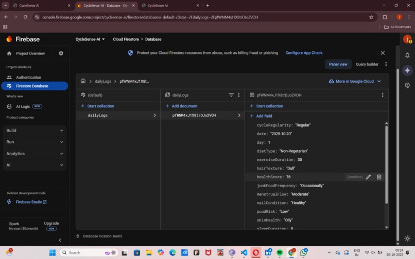Expand the Build category

(x=34, y=131)
